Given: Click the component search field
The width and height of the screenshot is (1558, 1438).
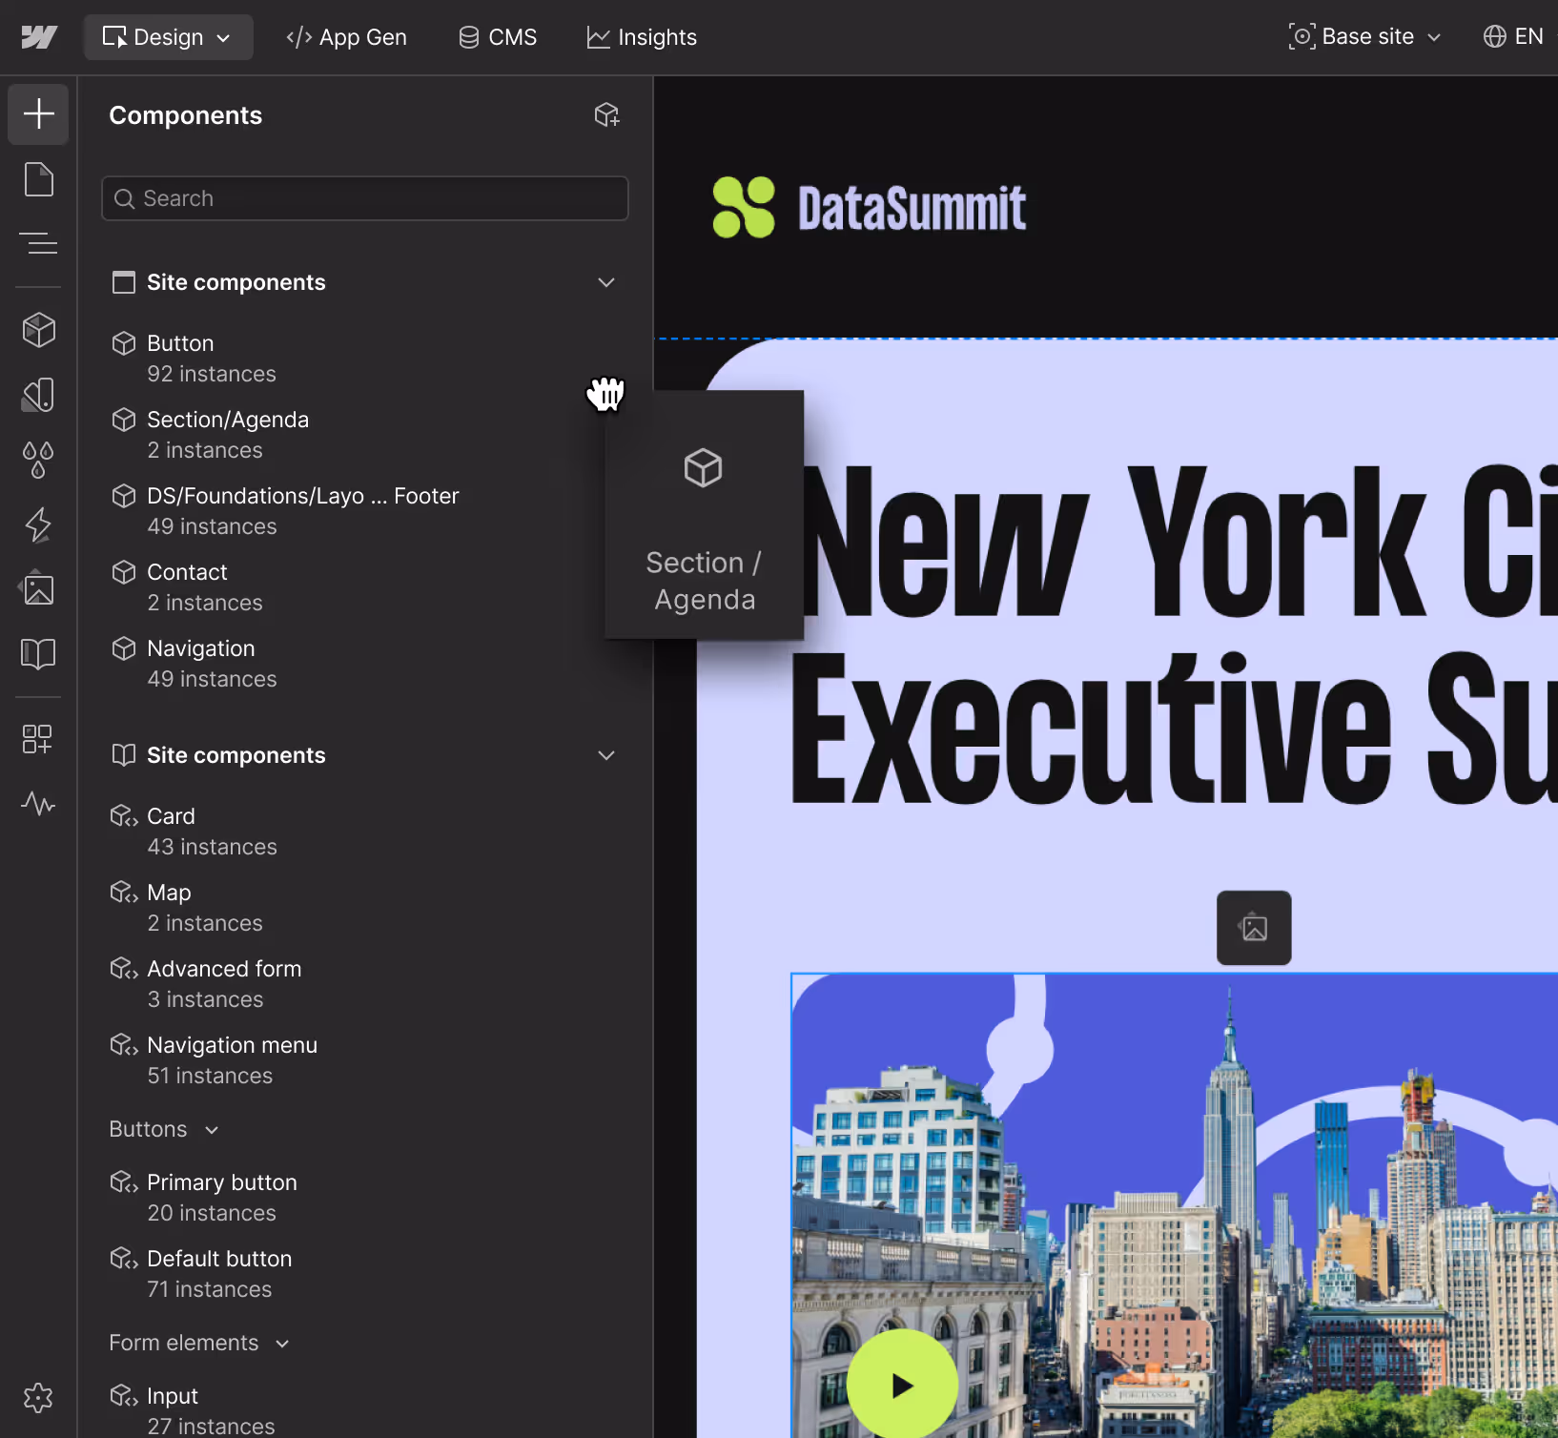Looking at the screenshot, I should (x=365, y=198).
